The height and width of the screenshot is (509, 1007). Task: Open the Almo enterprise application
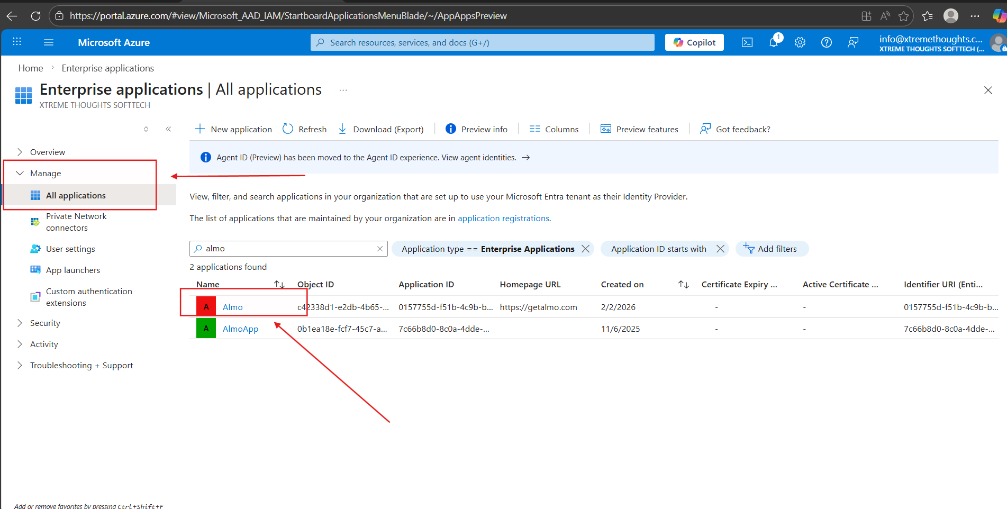pos(233,307)
